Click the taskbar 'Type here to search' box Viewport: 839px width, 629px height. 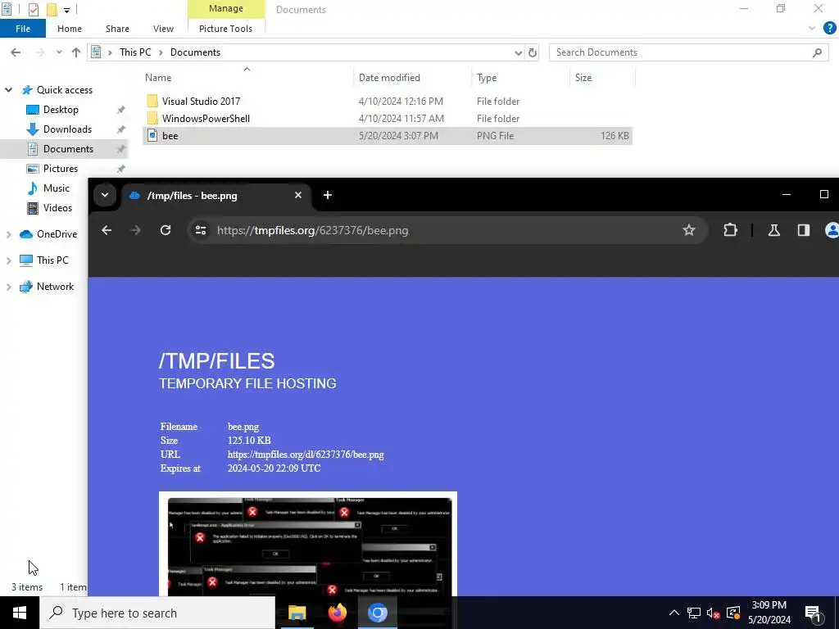pos(157,613)
